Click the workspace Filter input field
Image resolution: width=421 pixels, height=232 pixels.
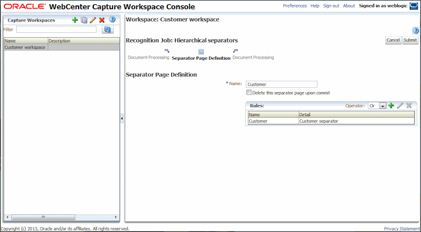pyautogui.click(x=57, y=30)
